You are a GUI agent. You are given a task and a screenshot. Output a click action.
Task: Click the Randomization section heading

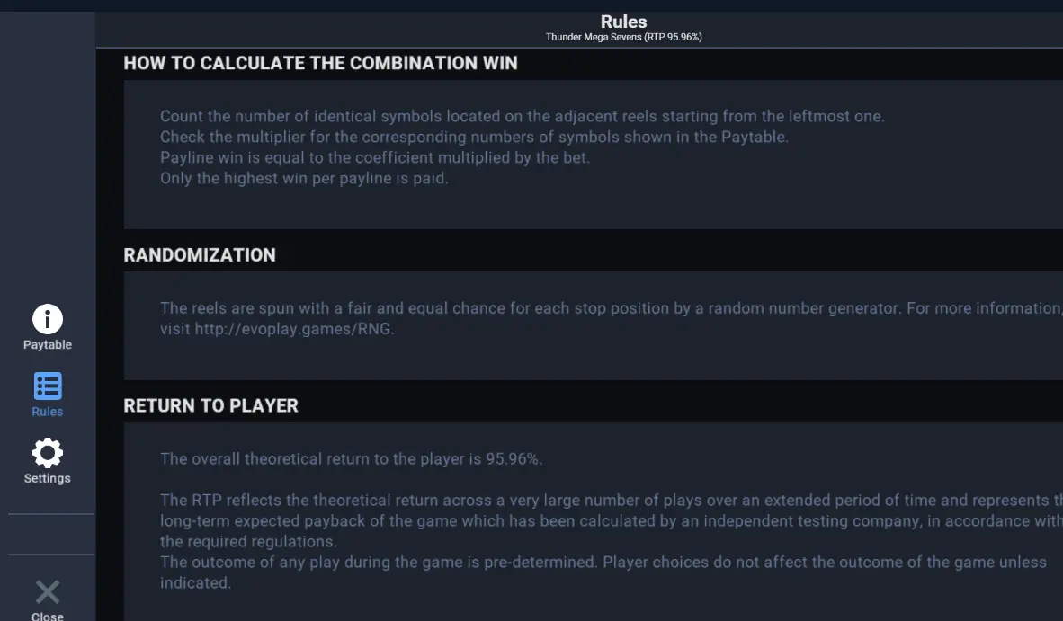click(200, 254)
